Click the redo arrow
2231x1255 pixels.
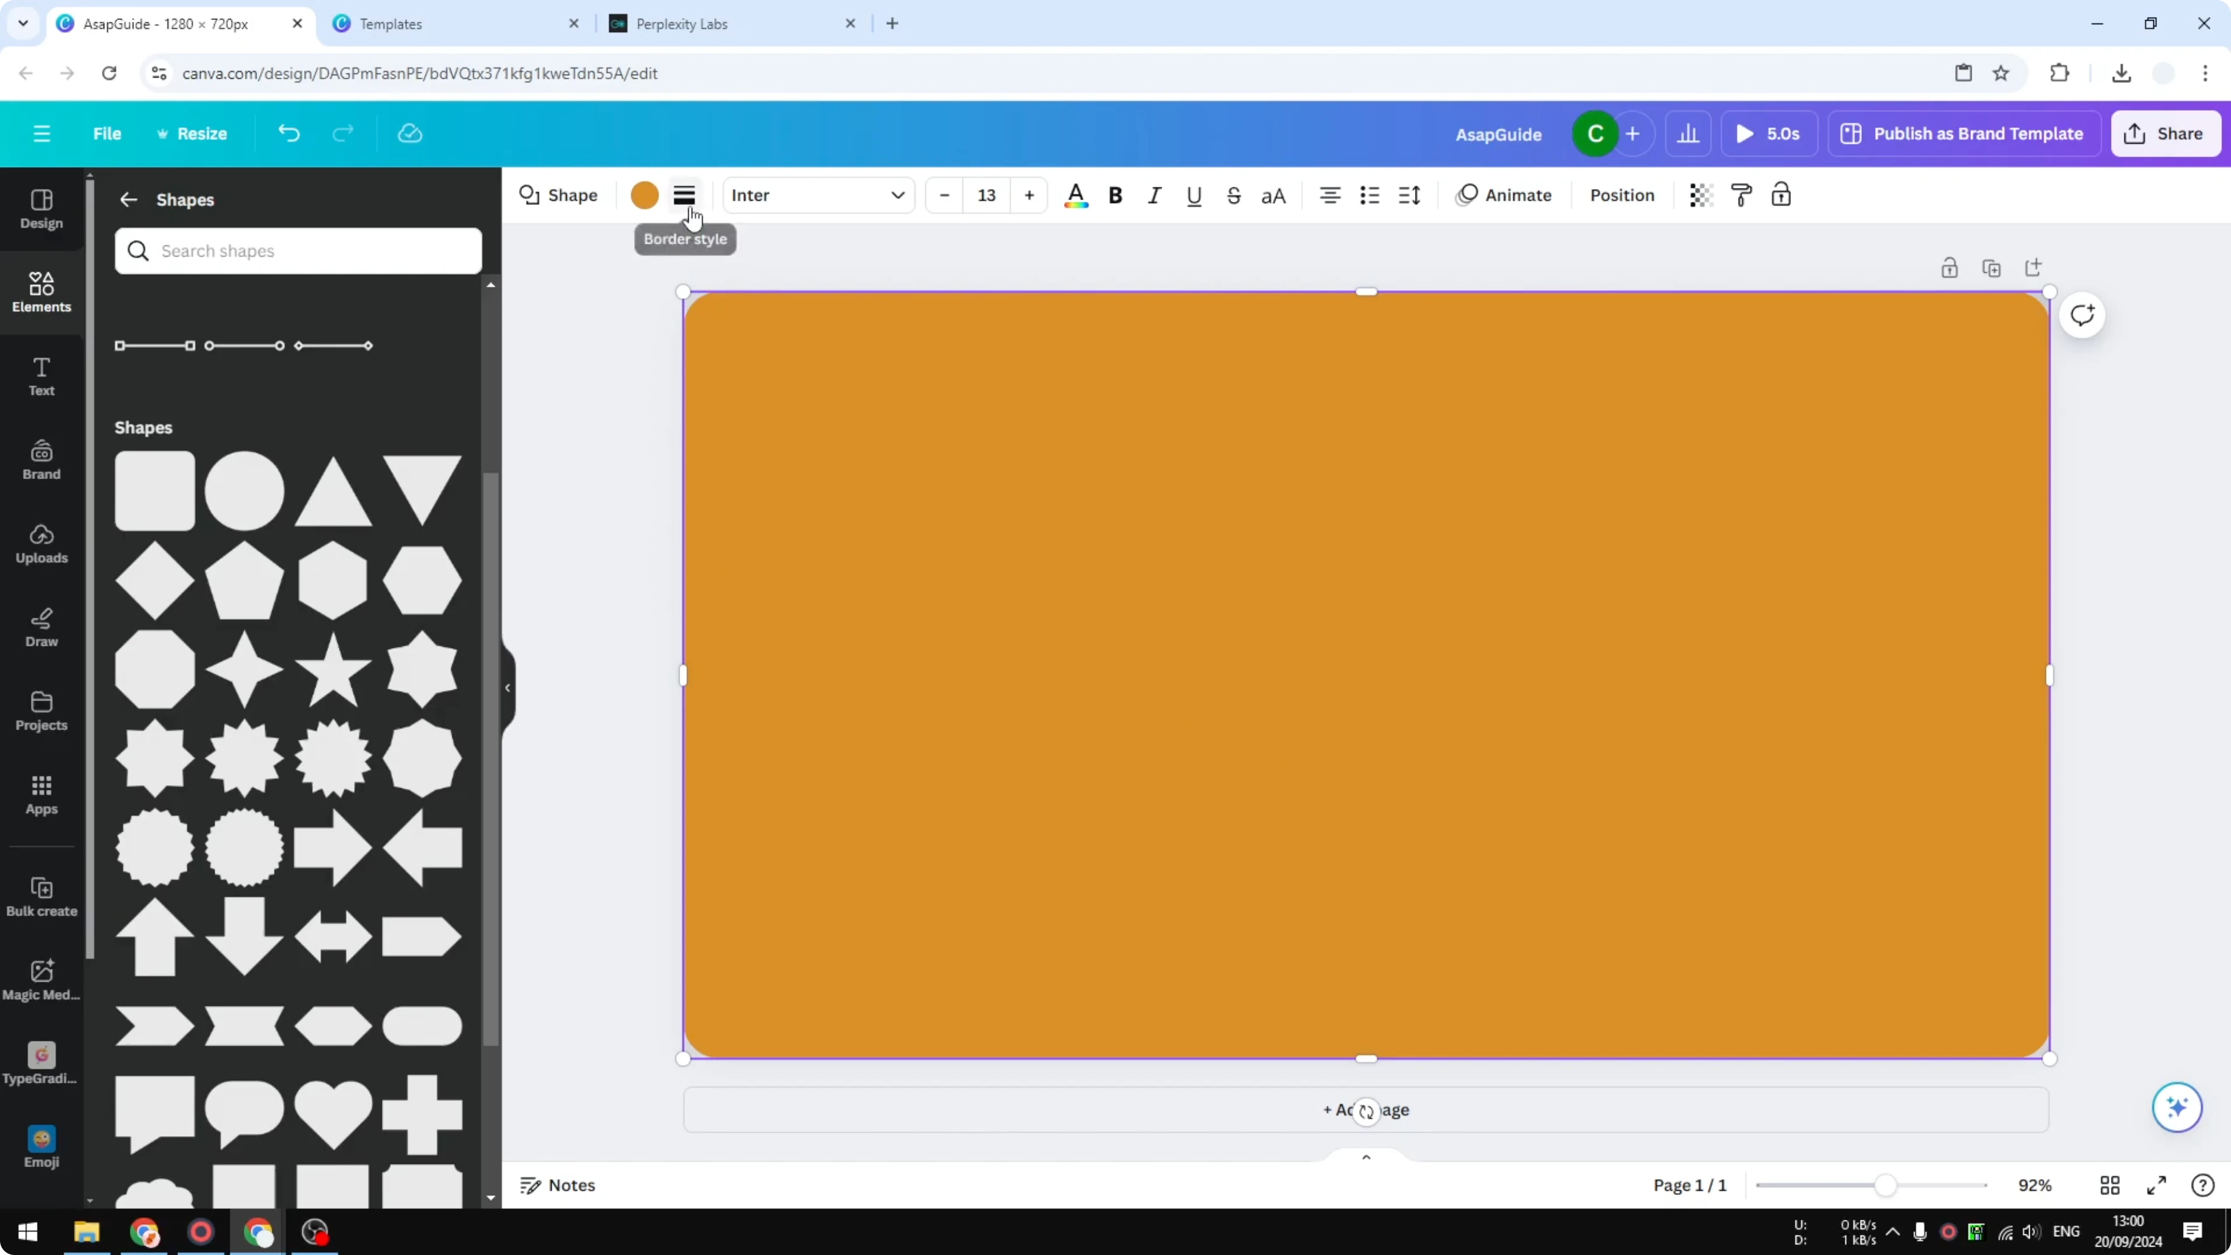click(x=343, y=133)
